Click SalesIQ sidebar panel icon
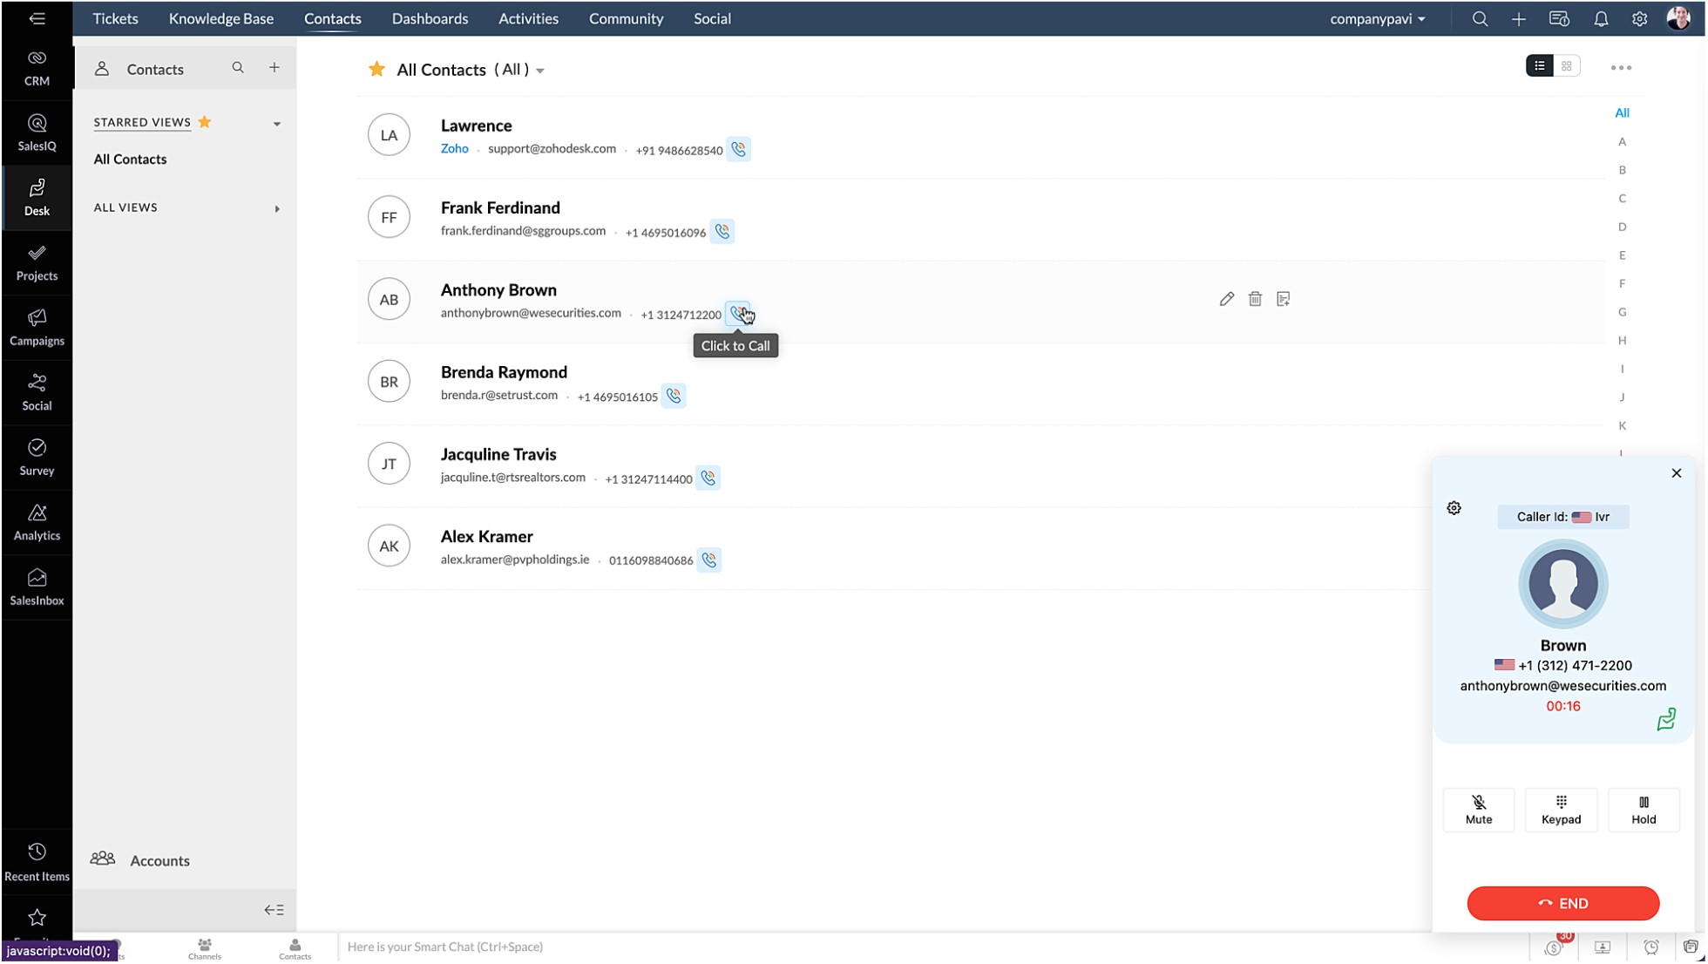Screen dimensions: 1708x964 click(37, 132)
